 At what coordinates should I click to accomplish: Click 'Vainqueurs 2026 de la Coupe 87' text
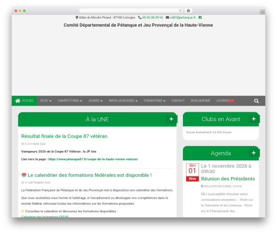(x=59, y=152)
